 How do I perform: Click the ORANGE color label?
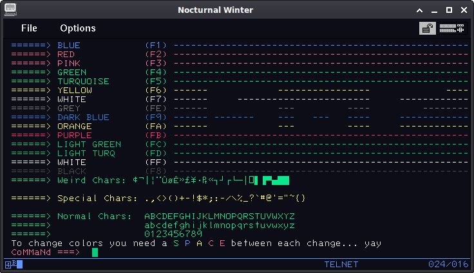(x=75, y=127)
